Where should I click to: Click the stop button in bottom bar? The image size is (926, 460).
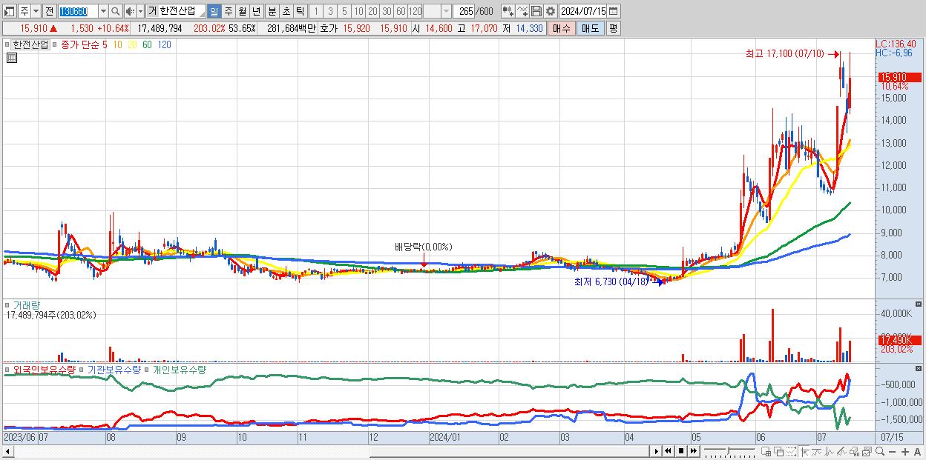(680, 451)
